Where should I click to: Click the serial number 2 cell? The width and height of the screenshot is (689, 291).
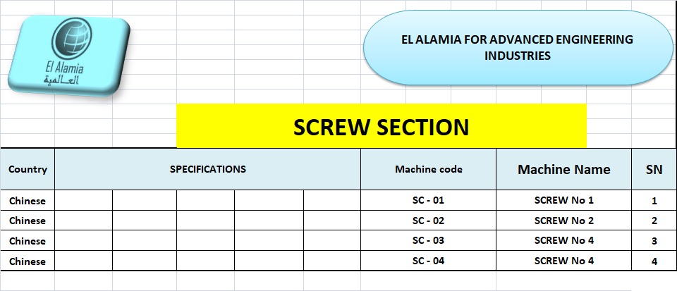click(654, 221)
